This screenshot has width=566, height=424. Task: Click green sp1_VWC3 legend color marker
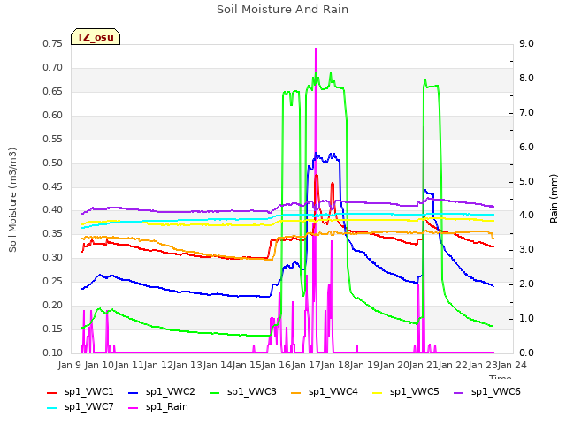(215, 392)
